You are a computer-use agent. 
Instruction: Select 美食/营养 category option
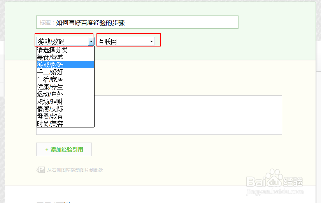(x=65, y=57)
